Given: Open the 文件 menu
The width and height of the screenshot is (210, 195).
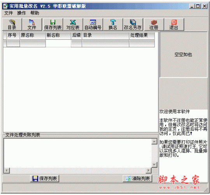Looking at the screenshot, I should click(9, 13).
